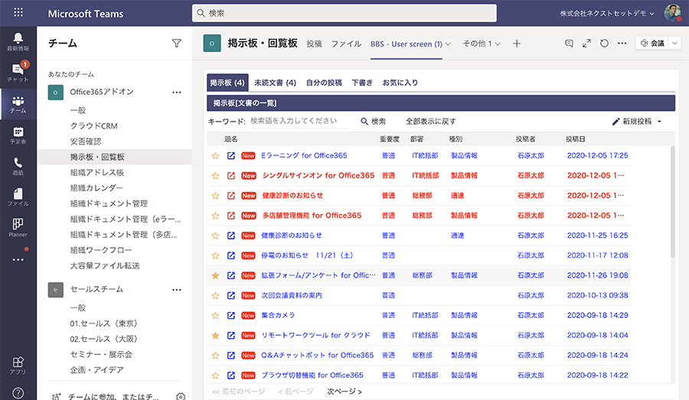This screenshot has height=400, width=689.
Task: Switch to the 未読文書 (4) tab
Action: click(275, 83)
